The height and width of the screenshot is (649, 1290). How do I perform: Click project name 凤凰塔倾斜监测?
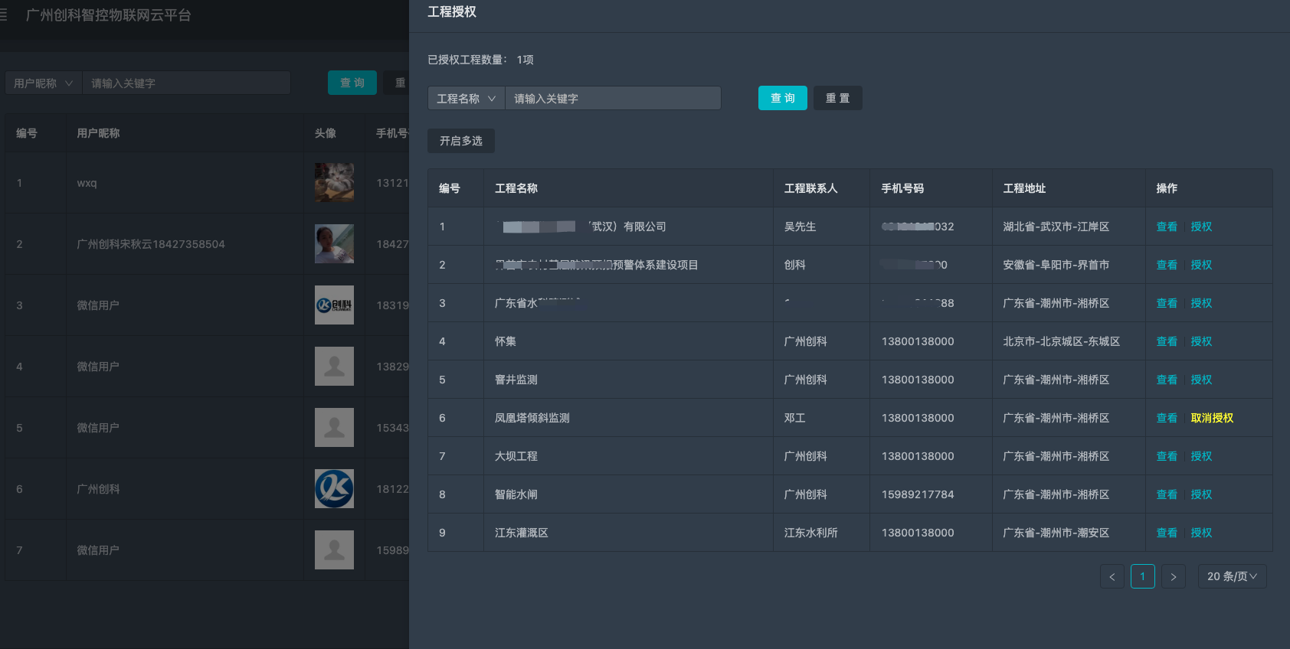click(532, 418)
